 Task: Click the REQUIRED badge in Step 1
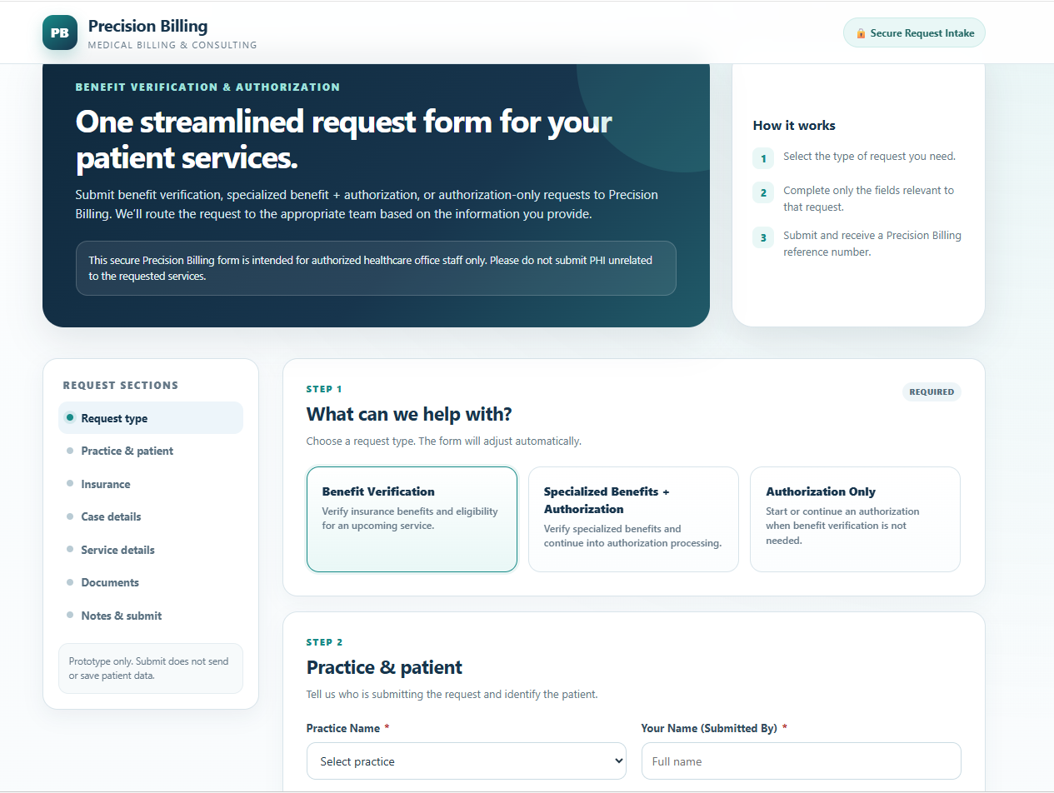(x=932, y=392)
